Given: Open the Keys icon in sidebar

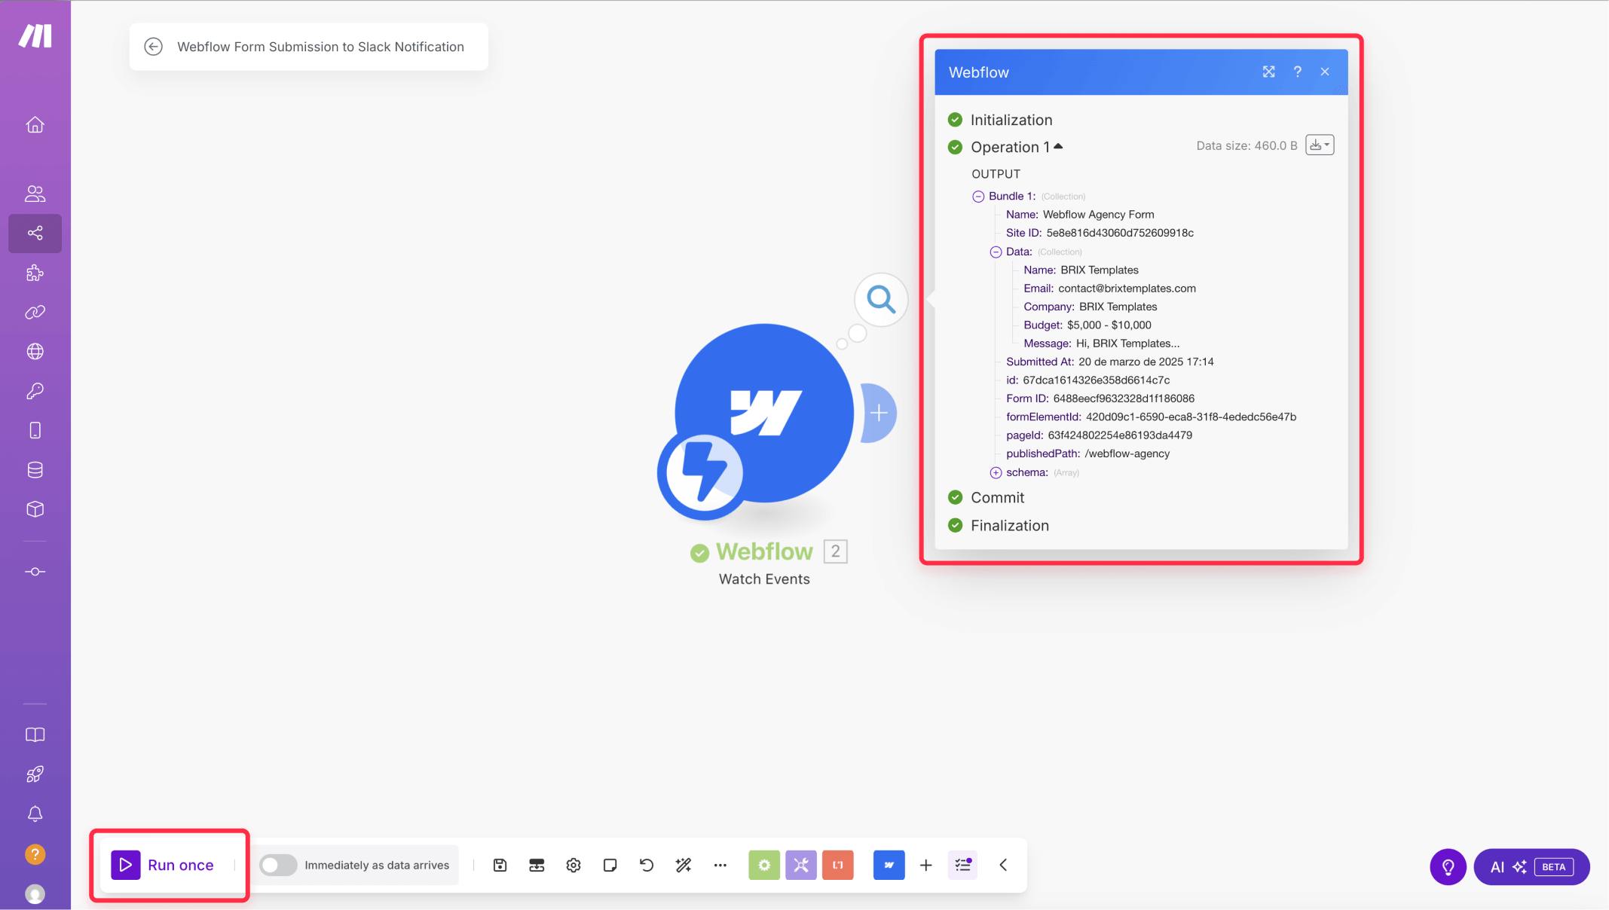Looking at the screenshot, I should pyautogui.click(x=35, y=391).
